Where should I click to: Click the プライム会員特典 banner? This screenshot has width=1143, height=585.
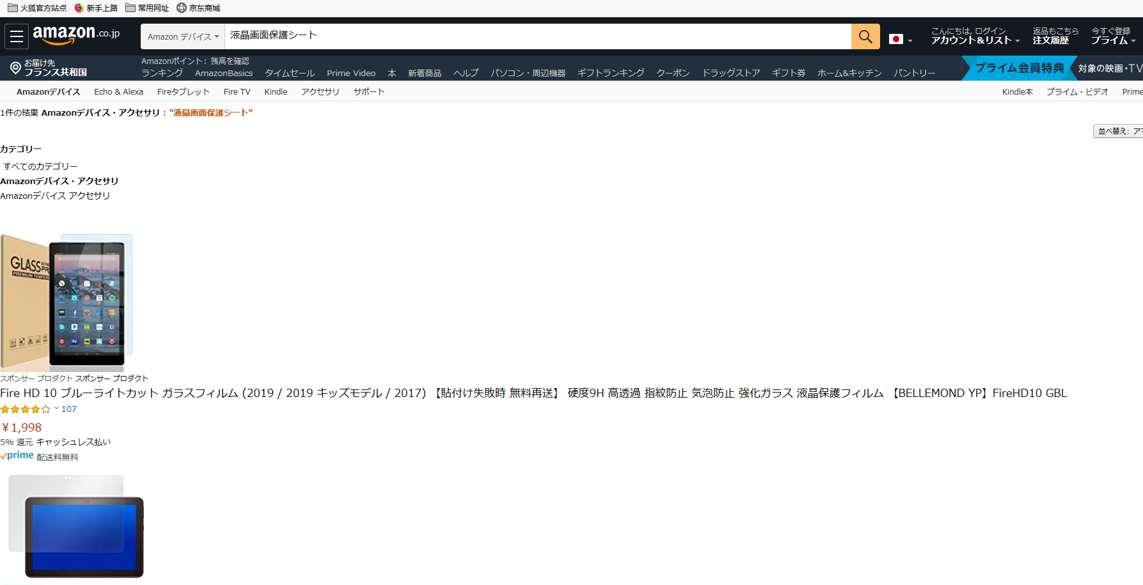point(1019,68)
